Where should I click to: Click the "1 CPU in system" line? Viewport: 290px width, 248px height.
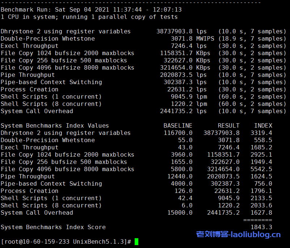89,17
